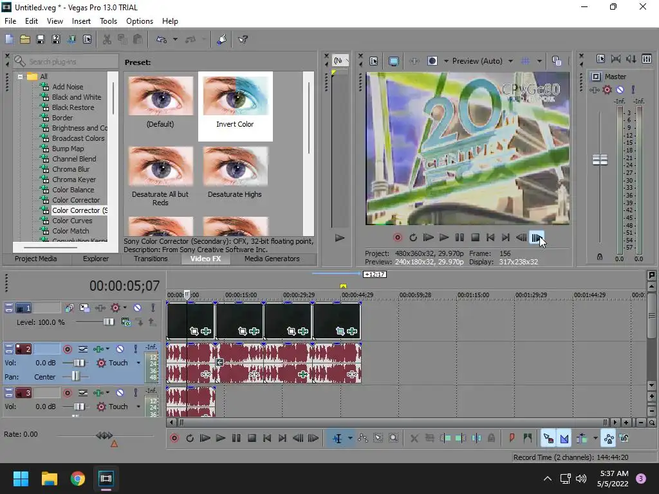Image resolution: width=659 pixels, height=494 pixels.
Task: Click Insert Marker icon in timeline toolbar
Action: coord(512,438)
